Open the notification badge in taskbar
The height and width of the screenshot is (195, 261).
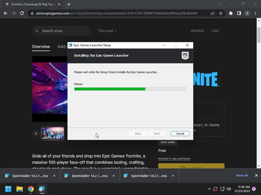[x=254, y=189]
